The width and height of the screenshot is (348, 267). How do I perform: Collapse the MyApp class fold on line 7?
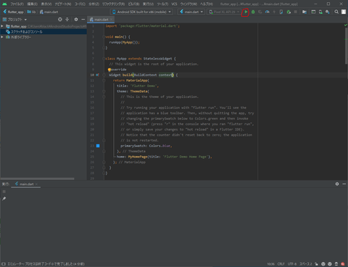point(104,59)
